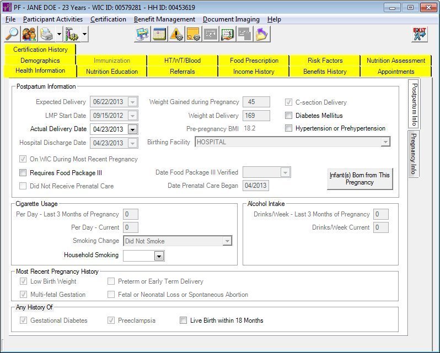Open the calendar toolbar icon

pos(159,34)
